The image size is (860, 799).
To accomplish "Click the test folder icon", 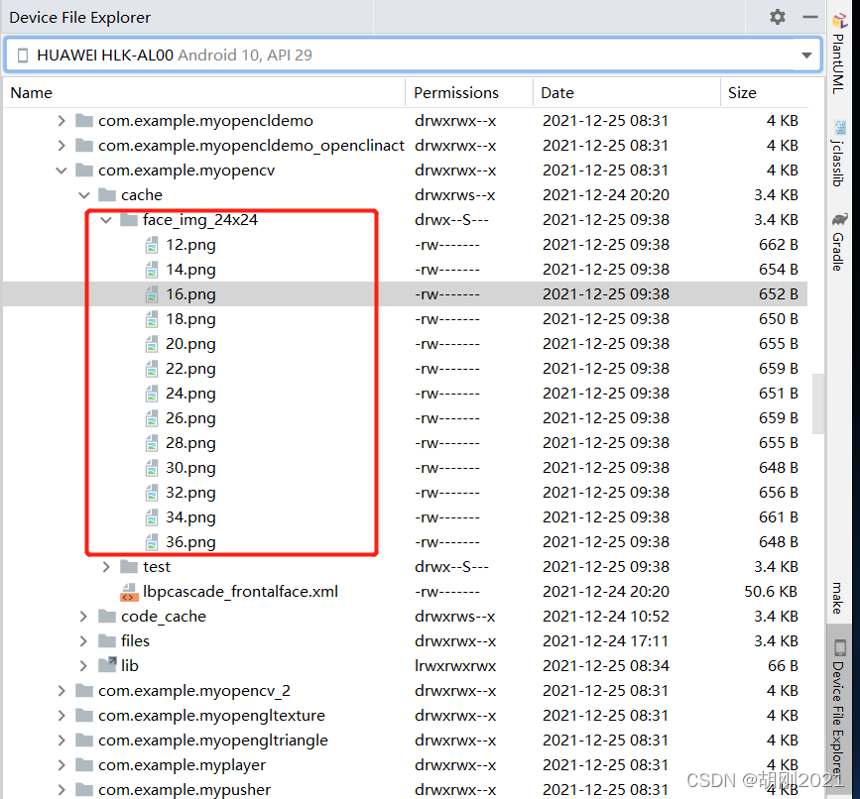I will click(129, 567).
